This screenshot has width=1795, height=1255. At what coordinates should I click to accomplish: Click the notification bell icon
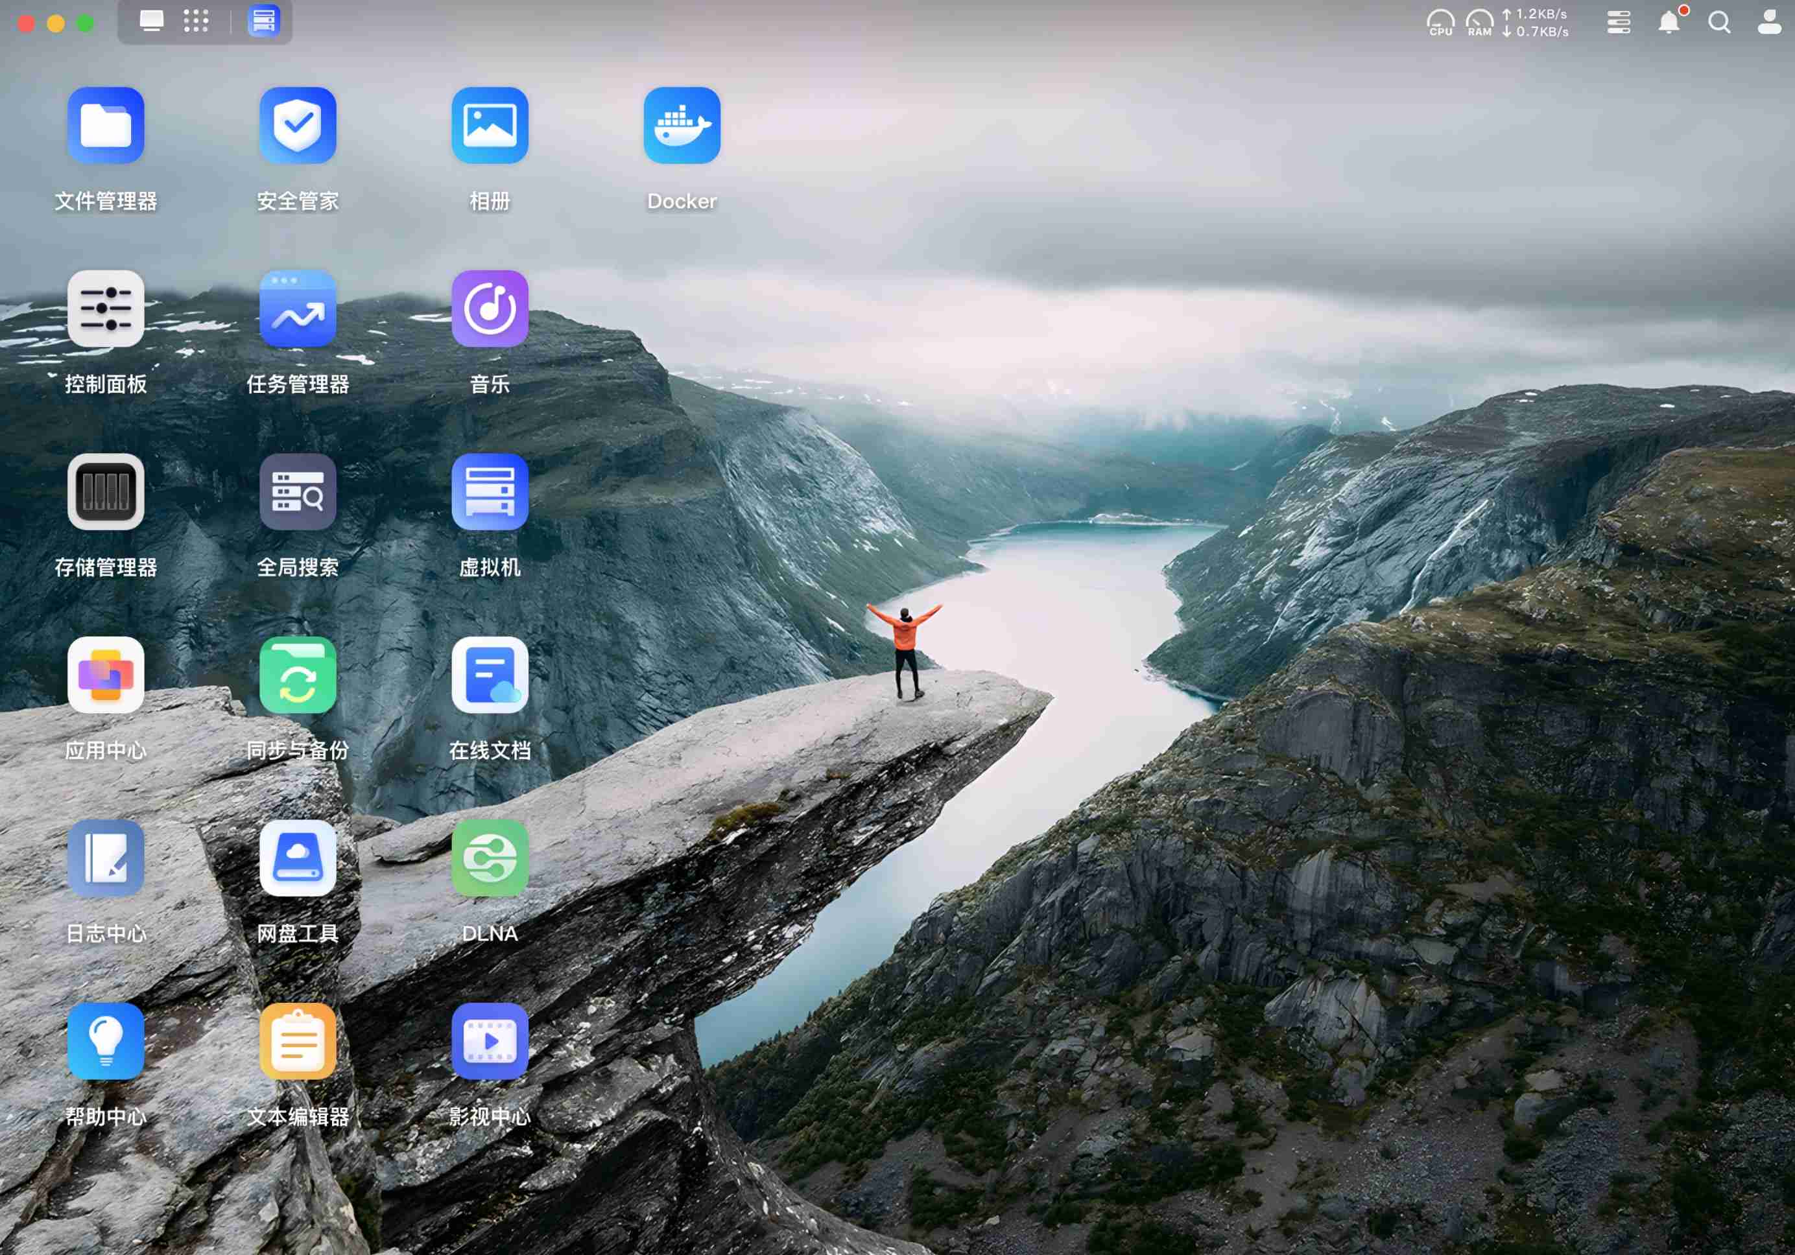(1669, 22)
